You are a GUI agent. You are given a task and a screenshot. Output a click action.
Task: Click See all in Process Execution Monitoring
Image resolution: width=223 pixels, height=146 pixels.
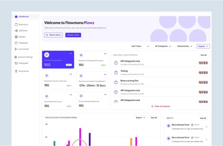coord(154,118)
